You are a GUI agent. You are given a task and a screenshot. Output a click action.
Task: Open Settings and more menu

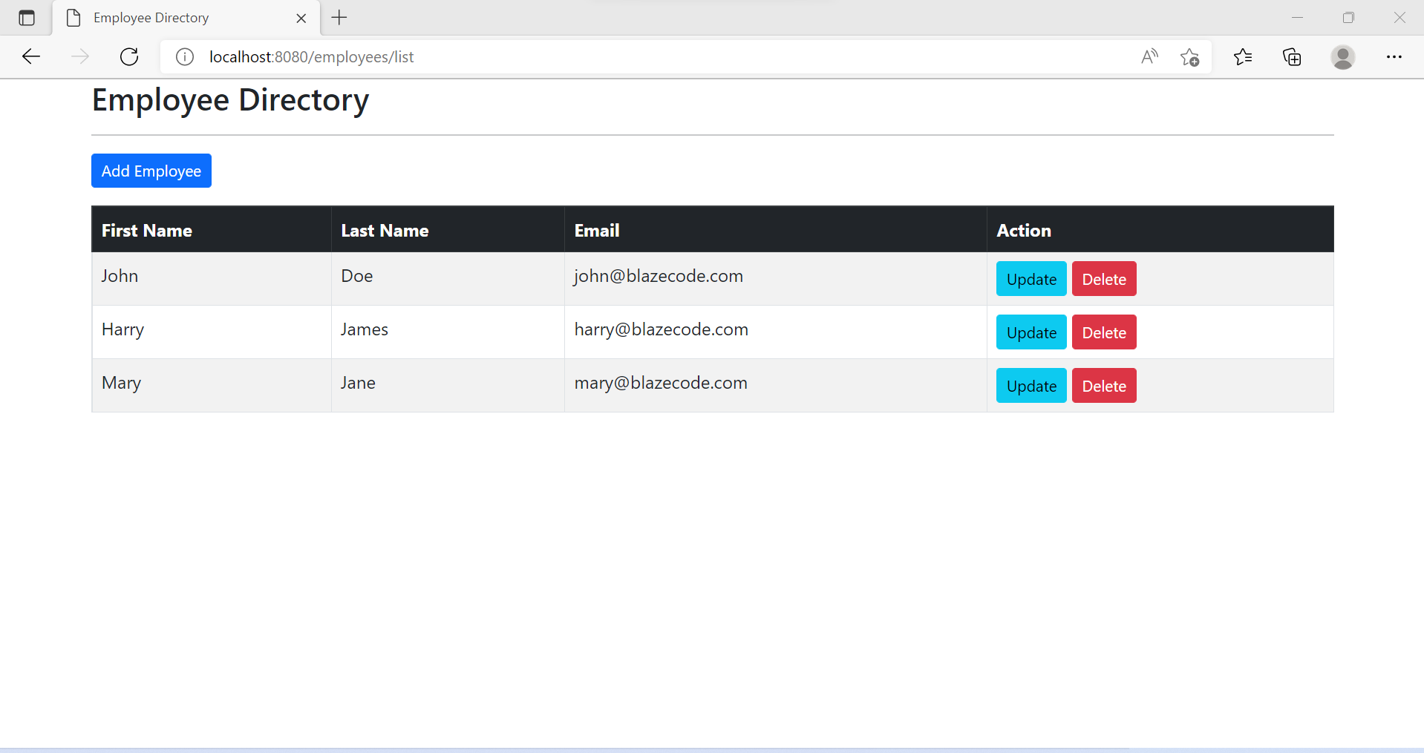coord(1394,56)
